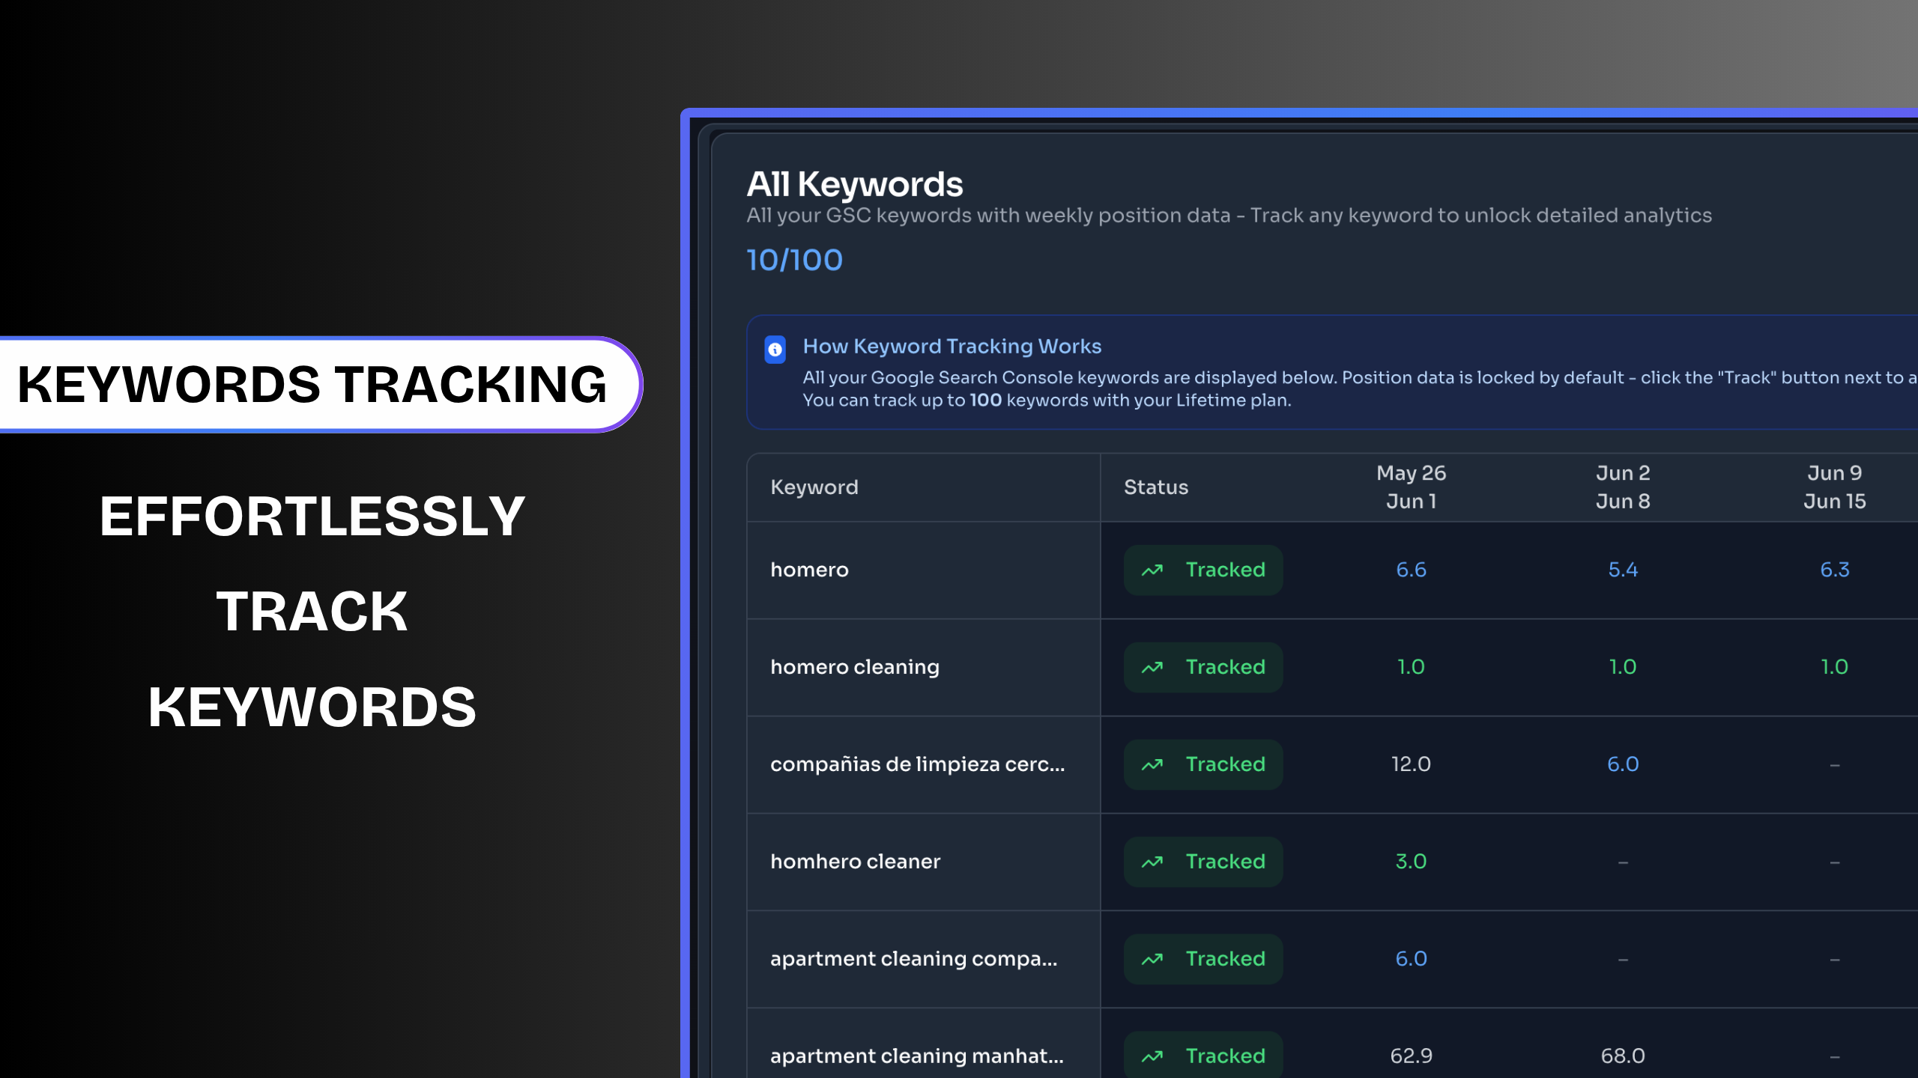The image size is (1918, 1078).
Task: Click the trend icon in homhero cleaner row
Action: pyautogui.click(x=1152, y=862)
